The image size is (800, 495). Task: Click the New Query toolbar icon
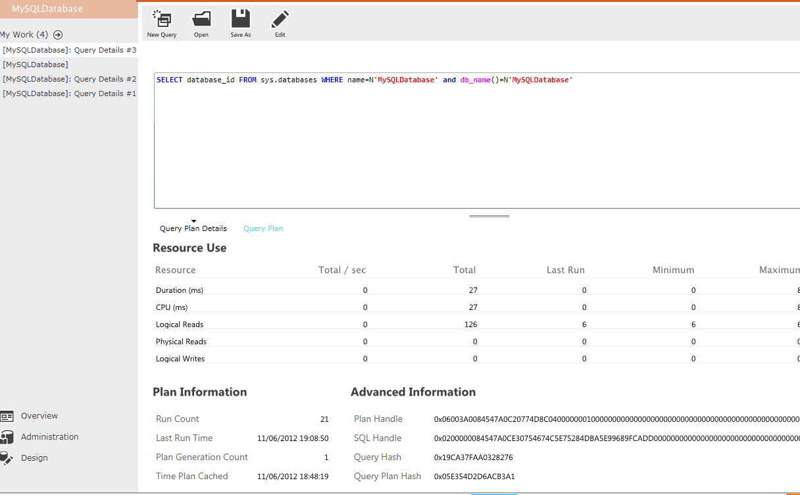[161, 19]
